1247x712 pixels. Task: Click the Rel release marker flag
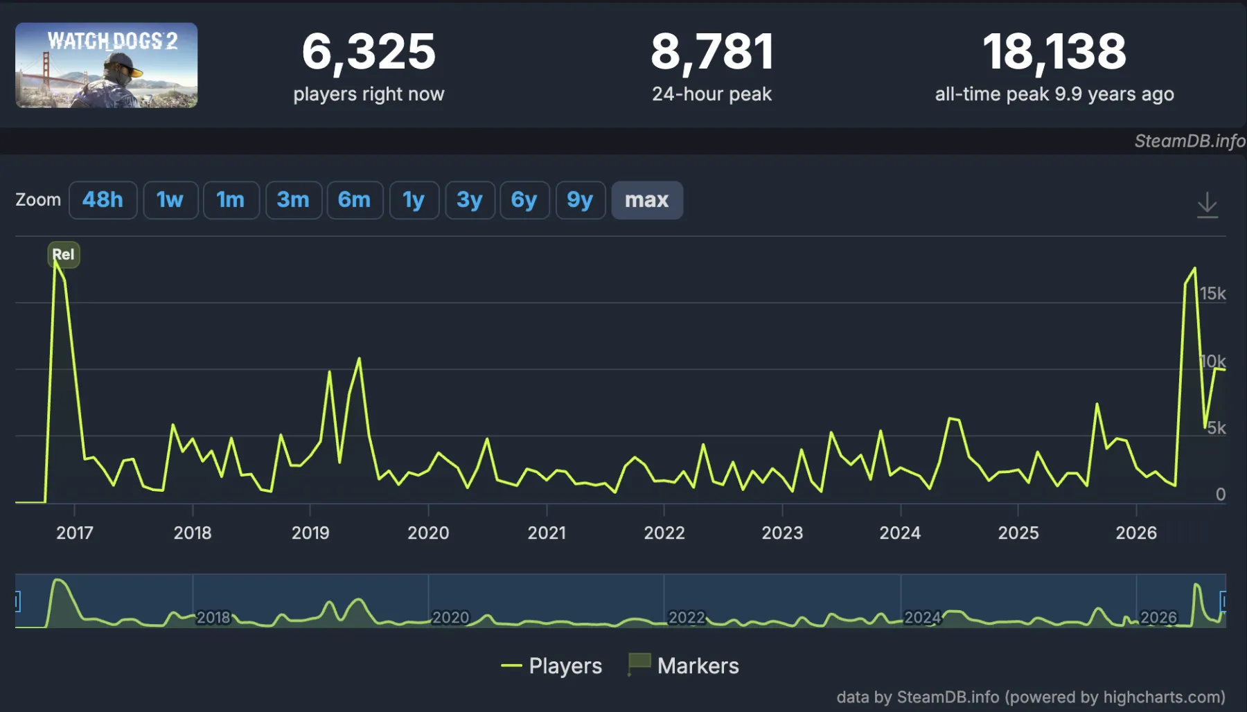(x=64, y=254)
